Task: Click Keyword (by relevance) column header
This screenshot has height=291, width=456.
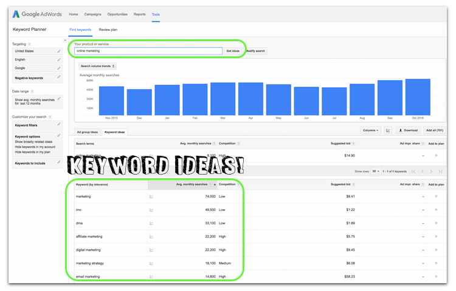Action: point(92,185)
